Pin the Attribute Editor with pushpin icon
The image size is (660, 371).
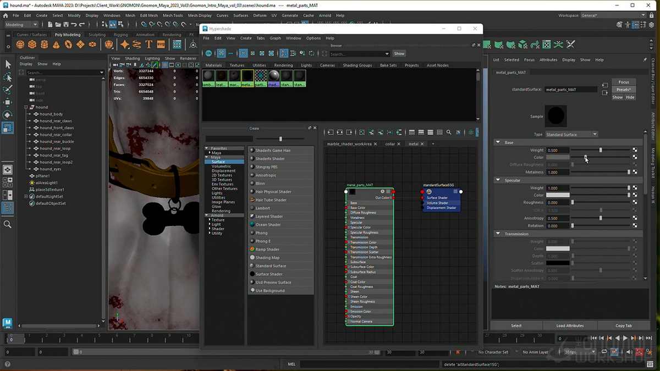[x=645, y=59]
